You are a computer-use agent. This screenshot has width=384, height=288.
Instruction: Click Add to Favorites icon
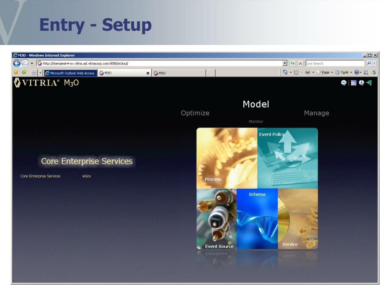(24, 72)
